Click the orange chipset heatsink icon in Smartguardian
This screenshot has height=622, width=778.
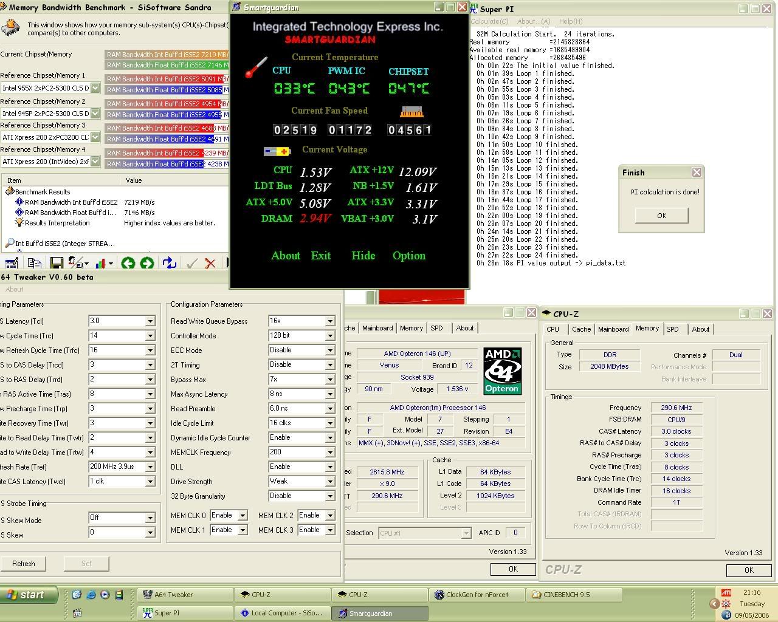(411, 112)
